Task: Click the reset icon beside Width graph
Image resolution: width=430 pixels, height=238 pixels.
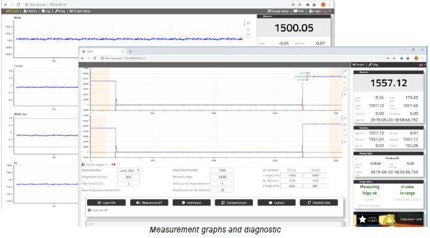Action: click(x=248, y=30)
